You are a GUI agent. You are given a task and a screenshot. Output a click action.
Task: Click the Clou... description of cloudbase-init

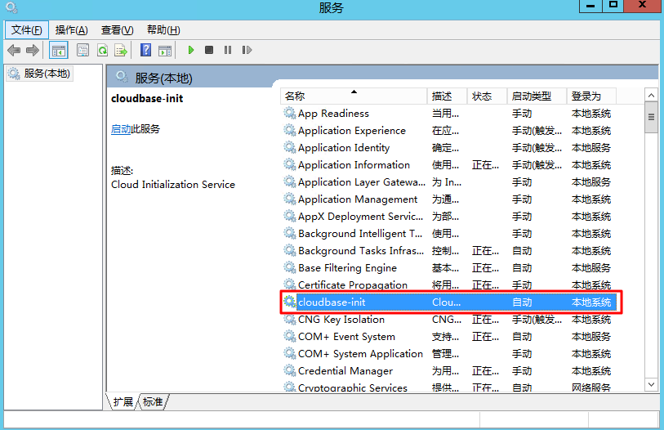click(446, 302)
